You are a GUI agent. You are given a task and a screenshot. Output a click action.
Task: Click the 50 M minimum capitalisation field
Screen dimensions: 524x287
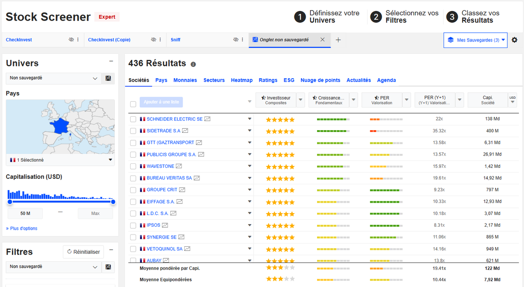(x=25, y=214)
